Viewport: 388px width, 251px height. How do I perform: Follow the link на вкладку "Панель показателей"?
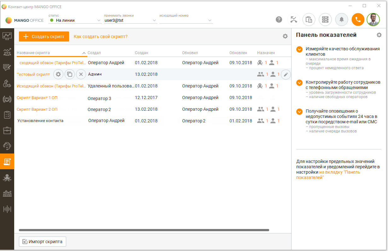click(x=328, y=175)
